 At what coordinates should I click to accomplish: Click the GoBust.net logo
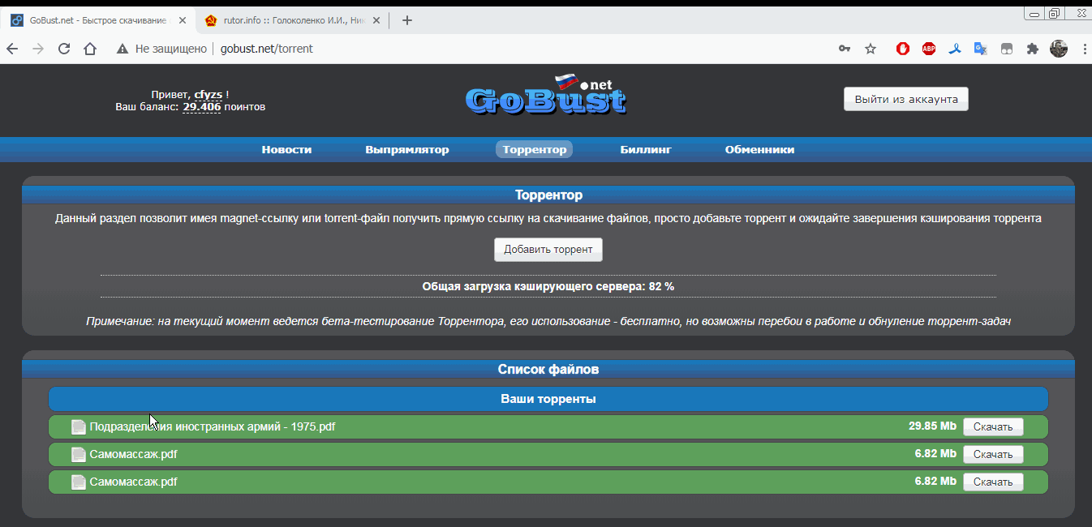(546, 95)
